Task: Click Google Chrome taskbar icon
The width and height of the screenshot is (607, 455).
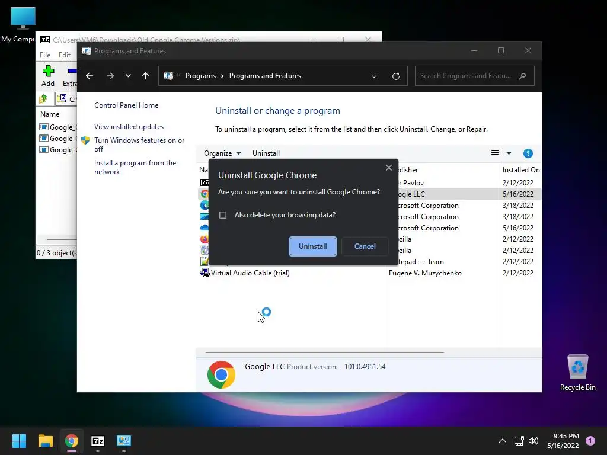Action: coord(72,441)
